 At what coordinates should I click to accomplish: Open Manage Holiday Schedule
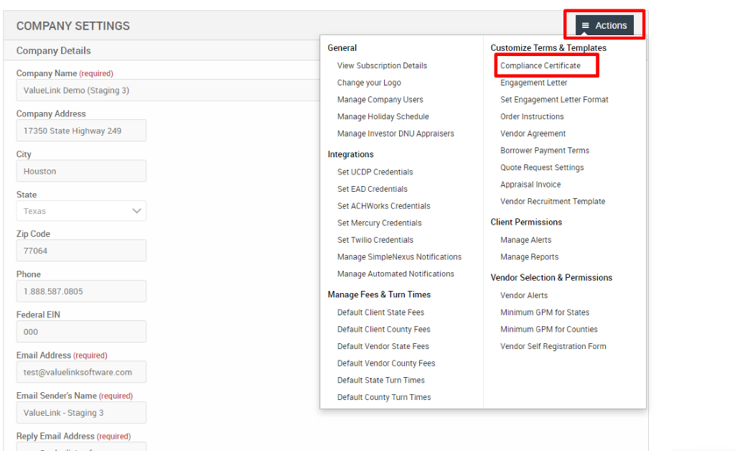coord(383,116)
